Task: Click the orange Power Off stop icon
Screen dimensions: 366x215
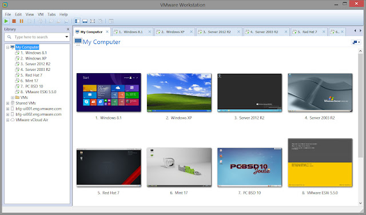Action: [14, 21]
